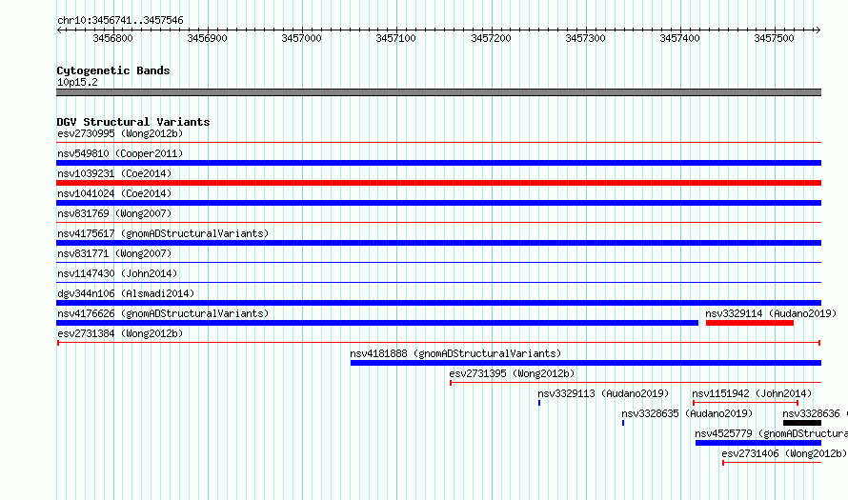The image size is (848, 500).
Task: Click the Cytogenetic Bands track title
Action: [x=113, y=70]
